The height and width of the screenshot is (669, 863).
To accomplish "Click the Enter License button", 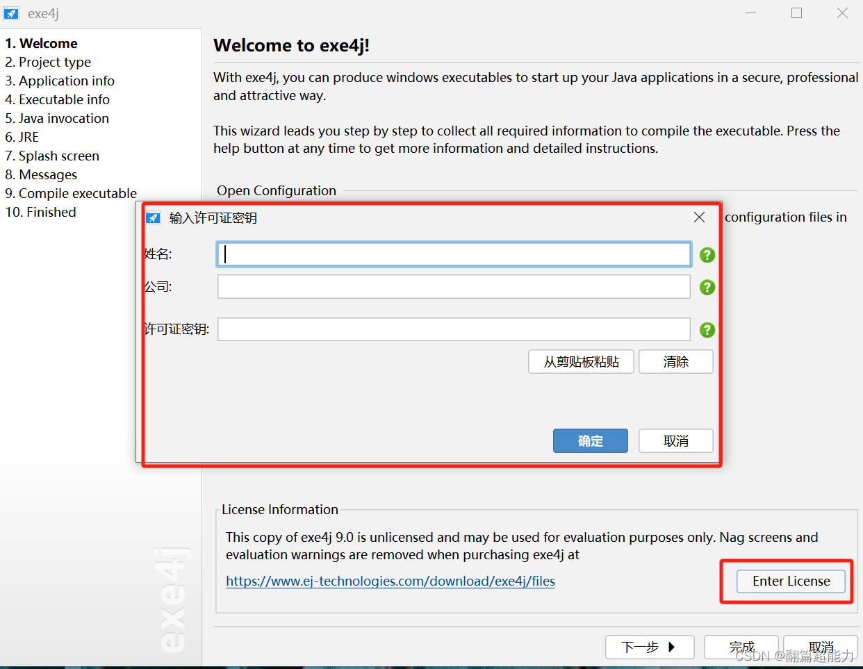I will [791, 581].
